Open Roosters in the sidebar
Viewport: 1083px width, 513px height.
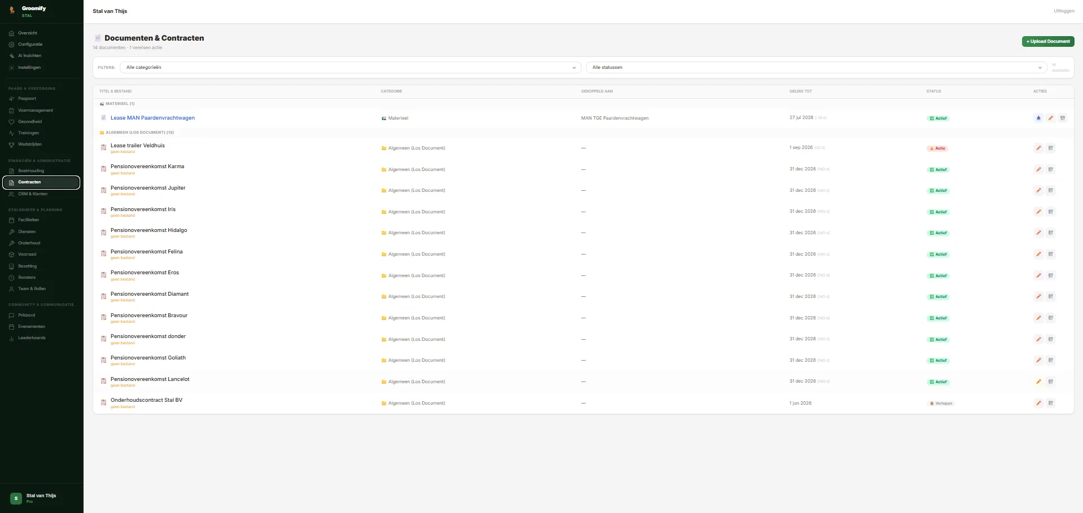[x=41, y=277]
